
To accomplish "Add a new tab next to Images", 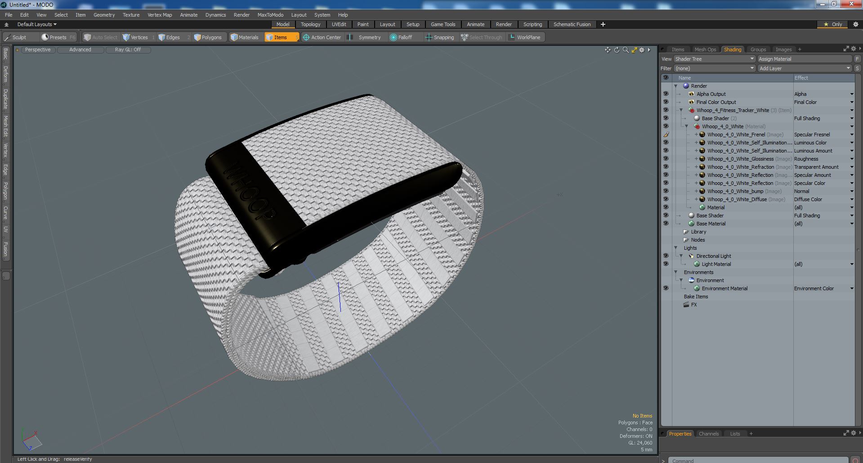I will [x=800, y=49].
